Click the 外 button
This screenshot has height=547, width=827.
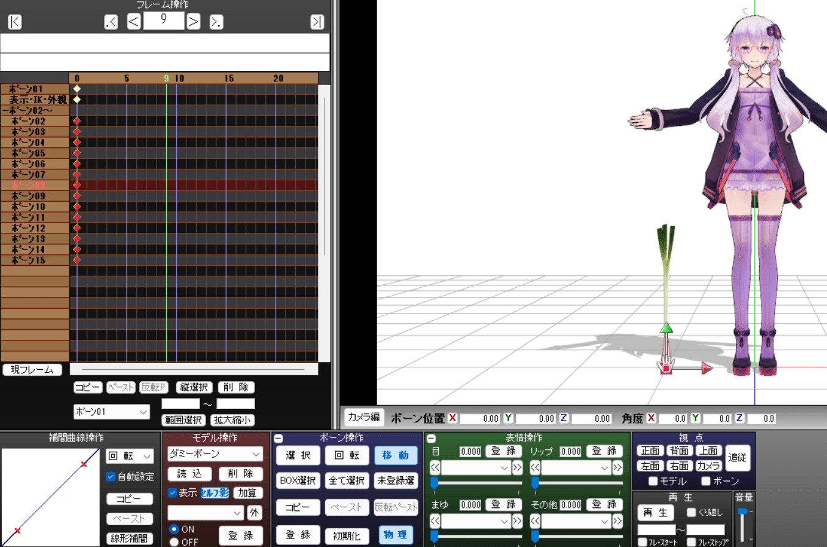(254, 512)
